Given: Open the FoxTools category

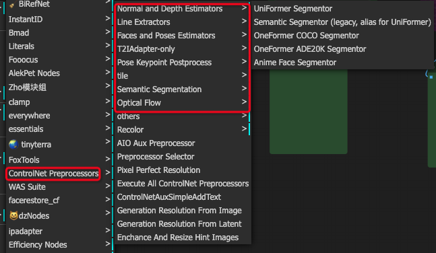Looking at the screenshot, I should [59, 160].
